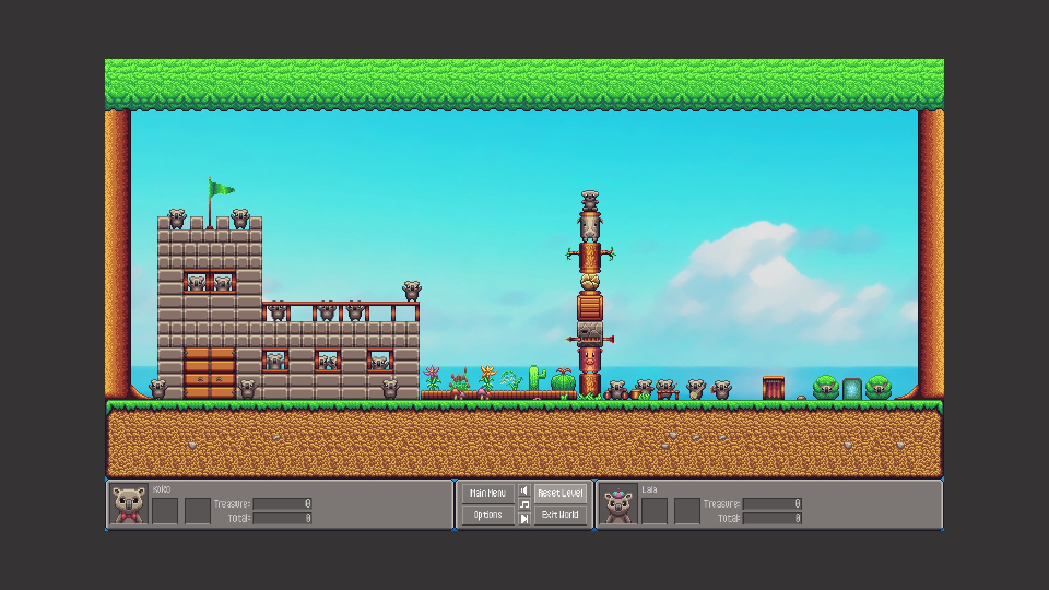Click the skip track icon
The width and height of the screenshot is (1049, 590).
[x=524, y=518]
